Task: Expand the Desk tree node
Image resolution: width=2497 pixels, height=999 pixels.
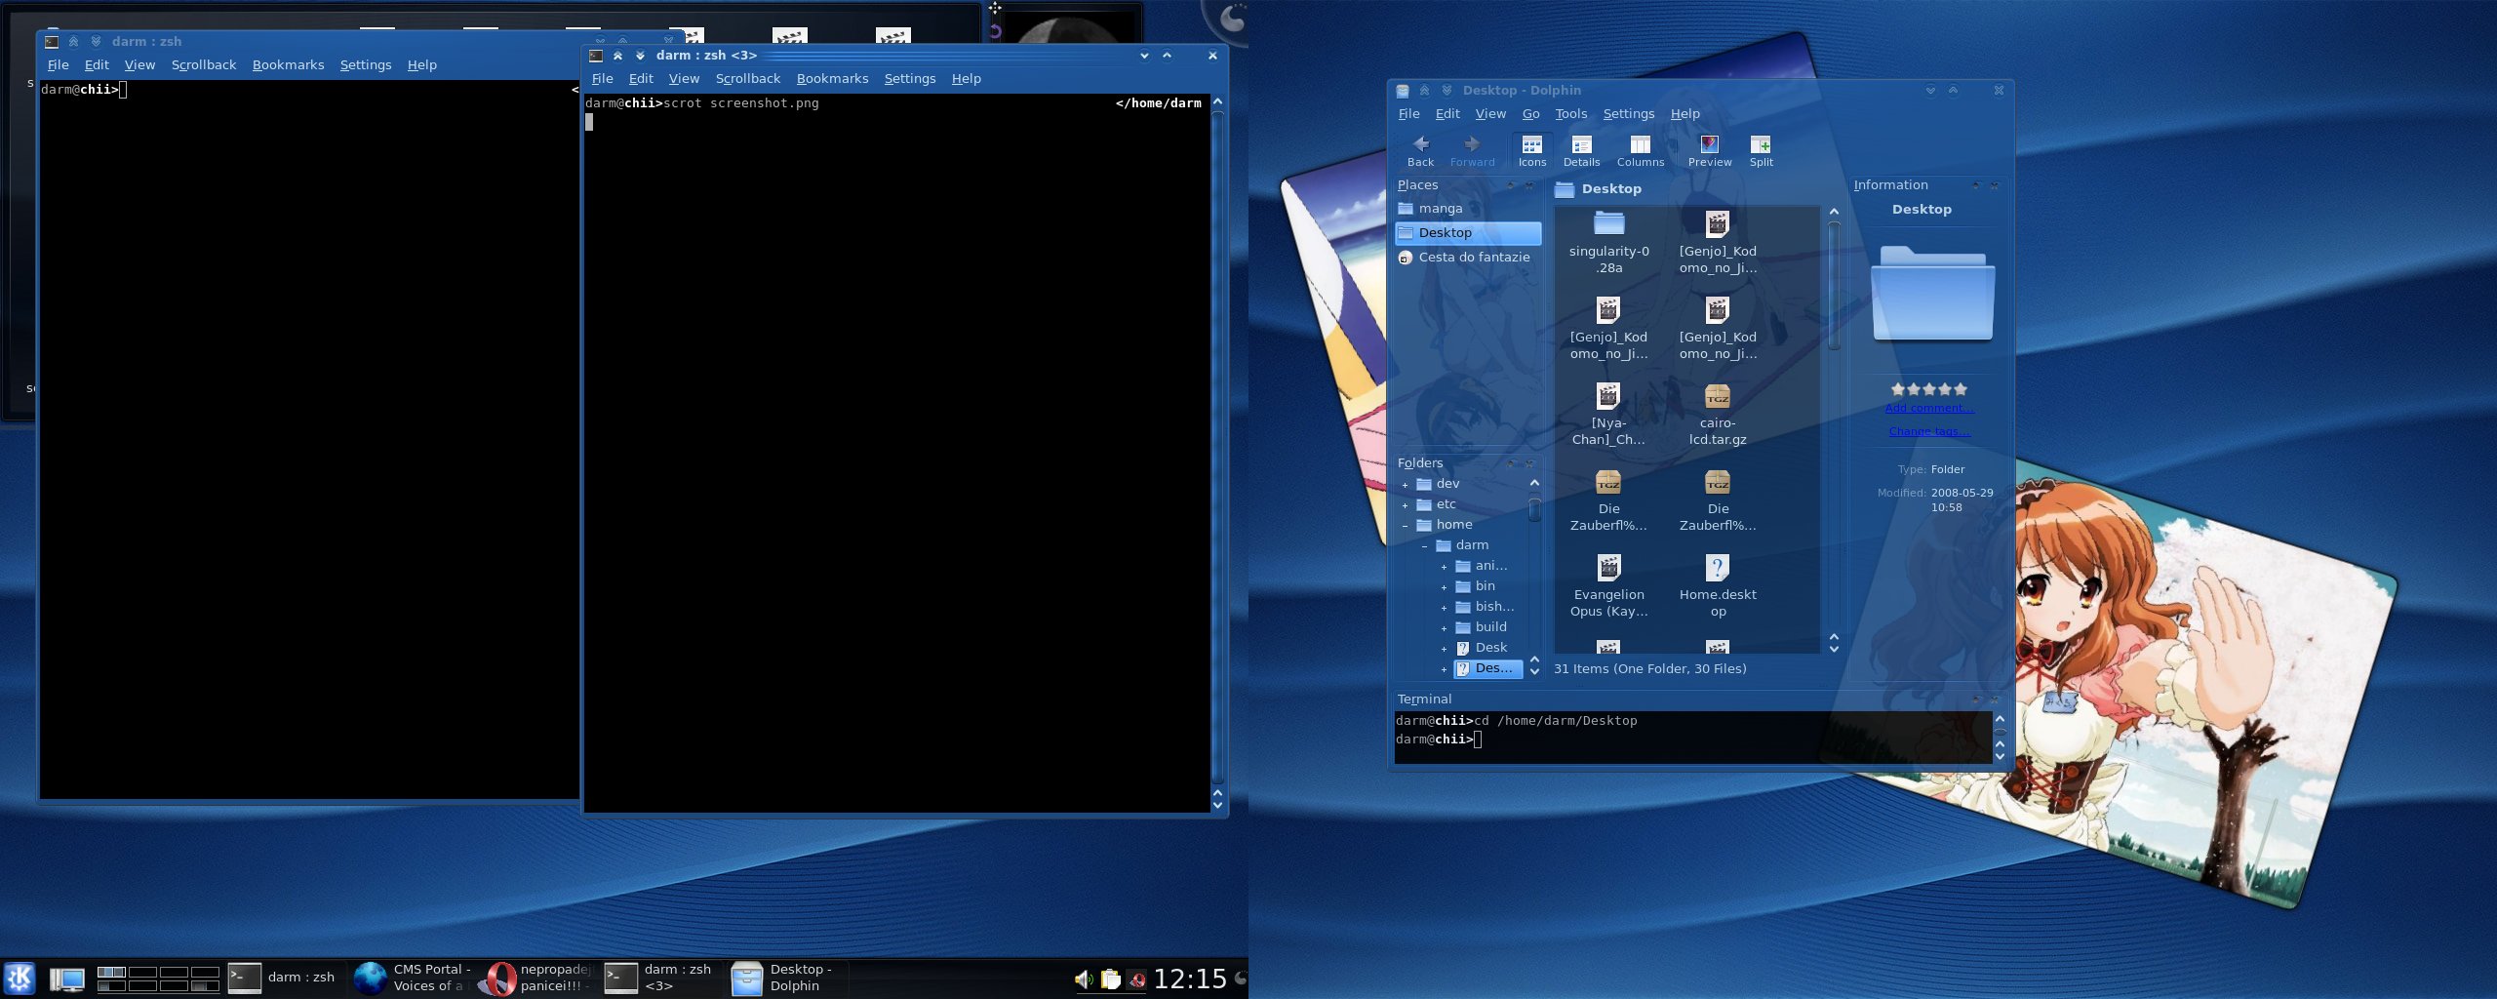Action: coord(1444,649)
